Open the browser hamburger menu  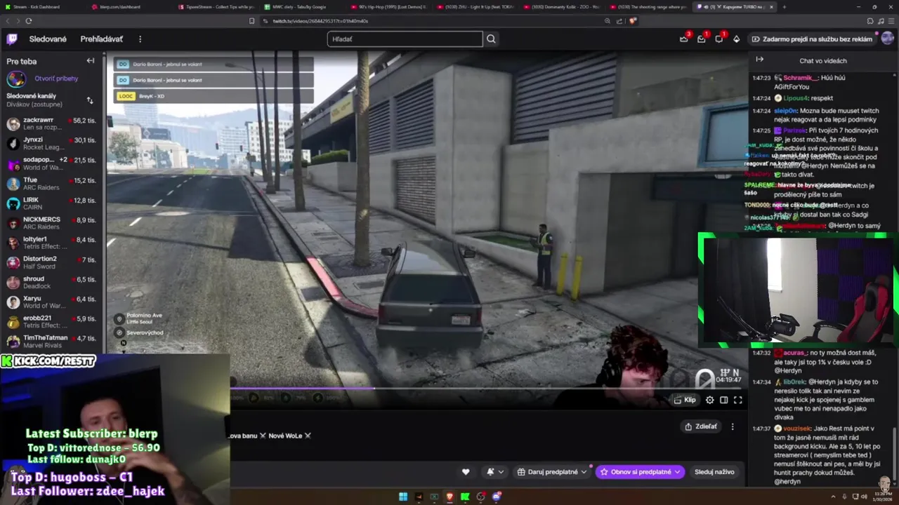click(x=891, y=21)
